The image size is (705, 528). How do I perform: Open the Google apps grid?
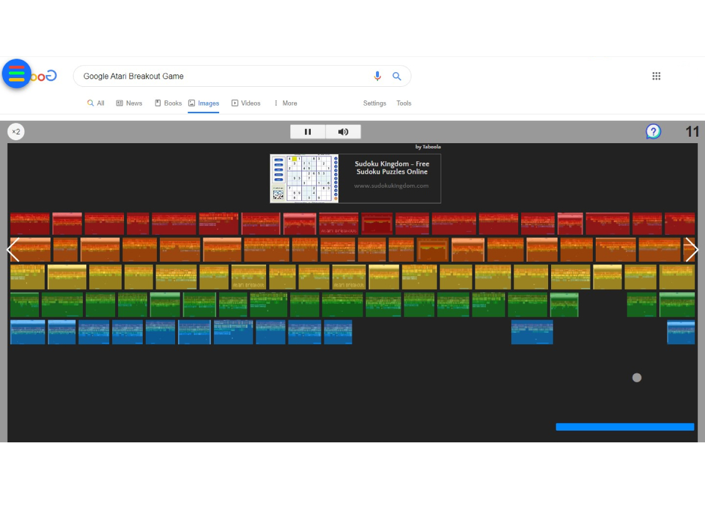(x=657, y=76)
